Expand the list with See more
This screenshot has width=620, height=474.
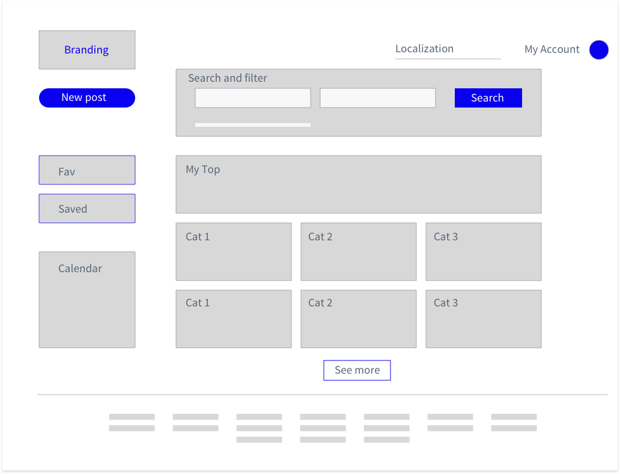click(357, 370)
